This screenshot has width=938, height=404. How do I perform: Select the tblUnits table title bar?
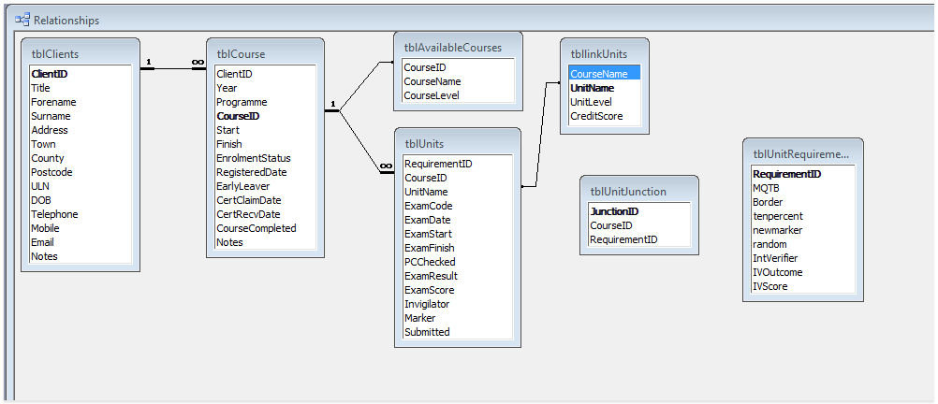pos(457,143)
